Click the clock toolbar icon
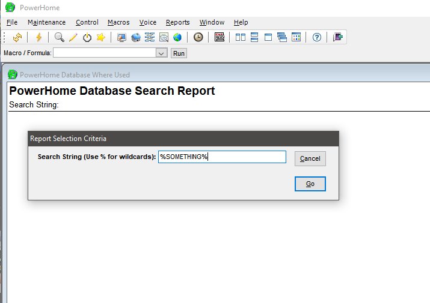The image size is (430, 303). coord(198,37)
